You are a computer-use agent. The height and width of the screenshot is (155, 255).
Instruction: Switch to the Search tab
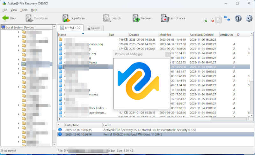point(93,28)
